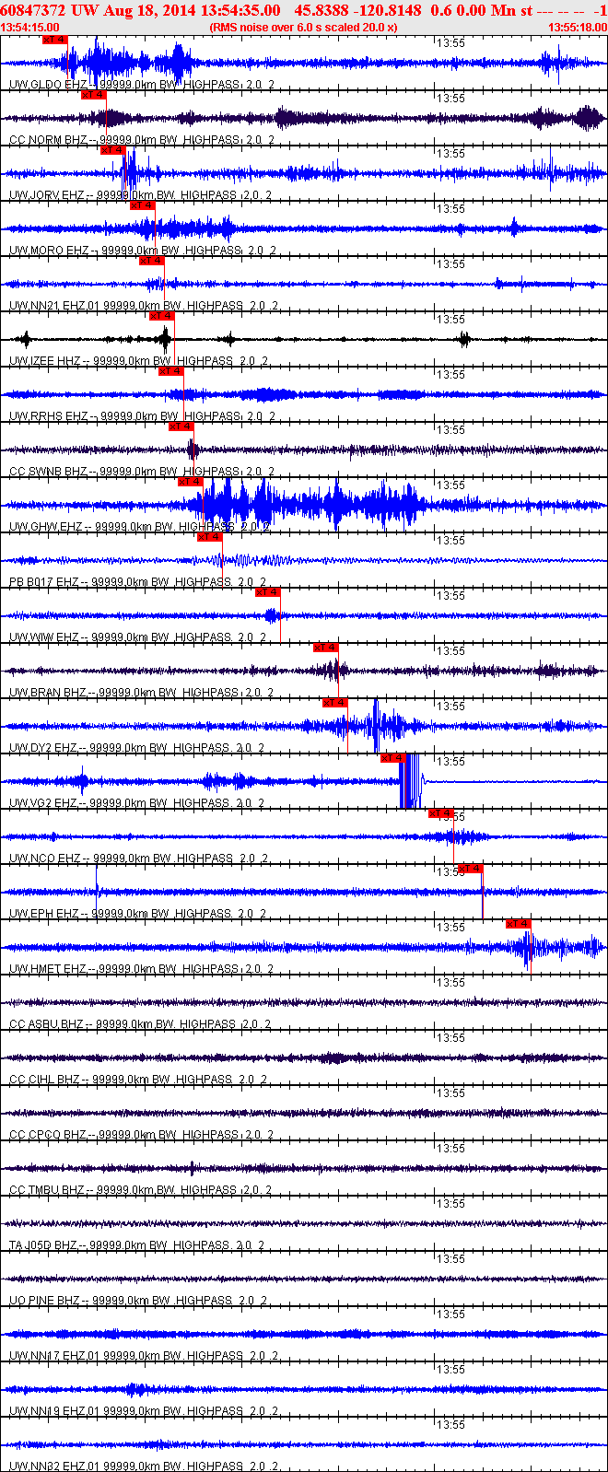Select the red arrival marker on UW.EPH trace
This screenshot has height=1472, width=608.
tap(471, 869)
